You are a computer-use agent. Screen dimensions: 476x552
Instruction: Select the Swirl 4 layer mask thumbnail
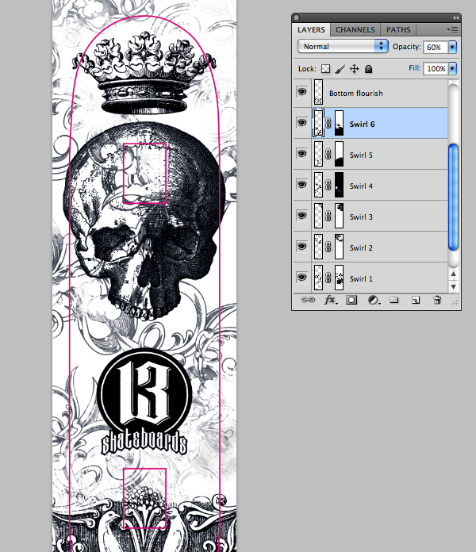coord(339,185)
